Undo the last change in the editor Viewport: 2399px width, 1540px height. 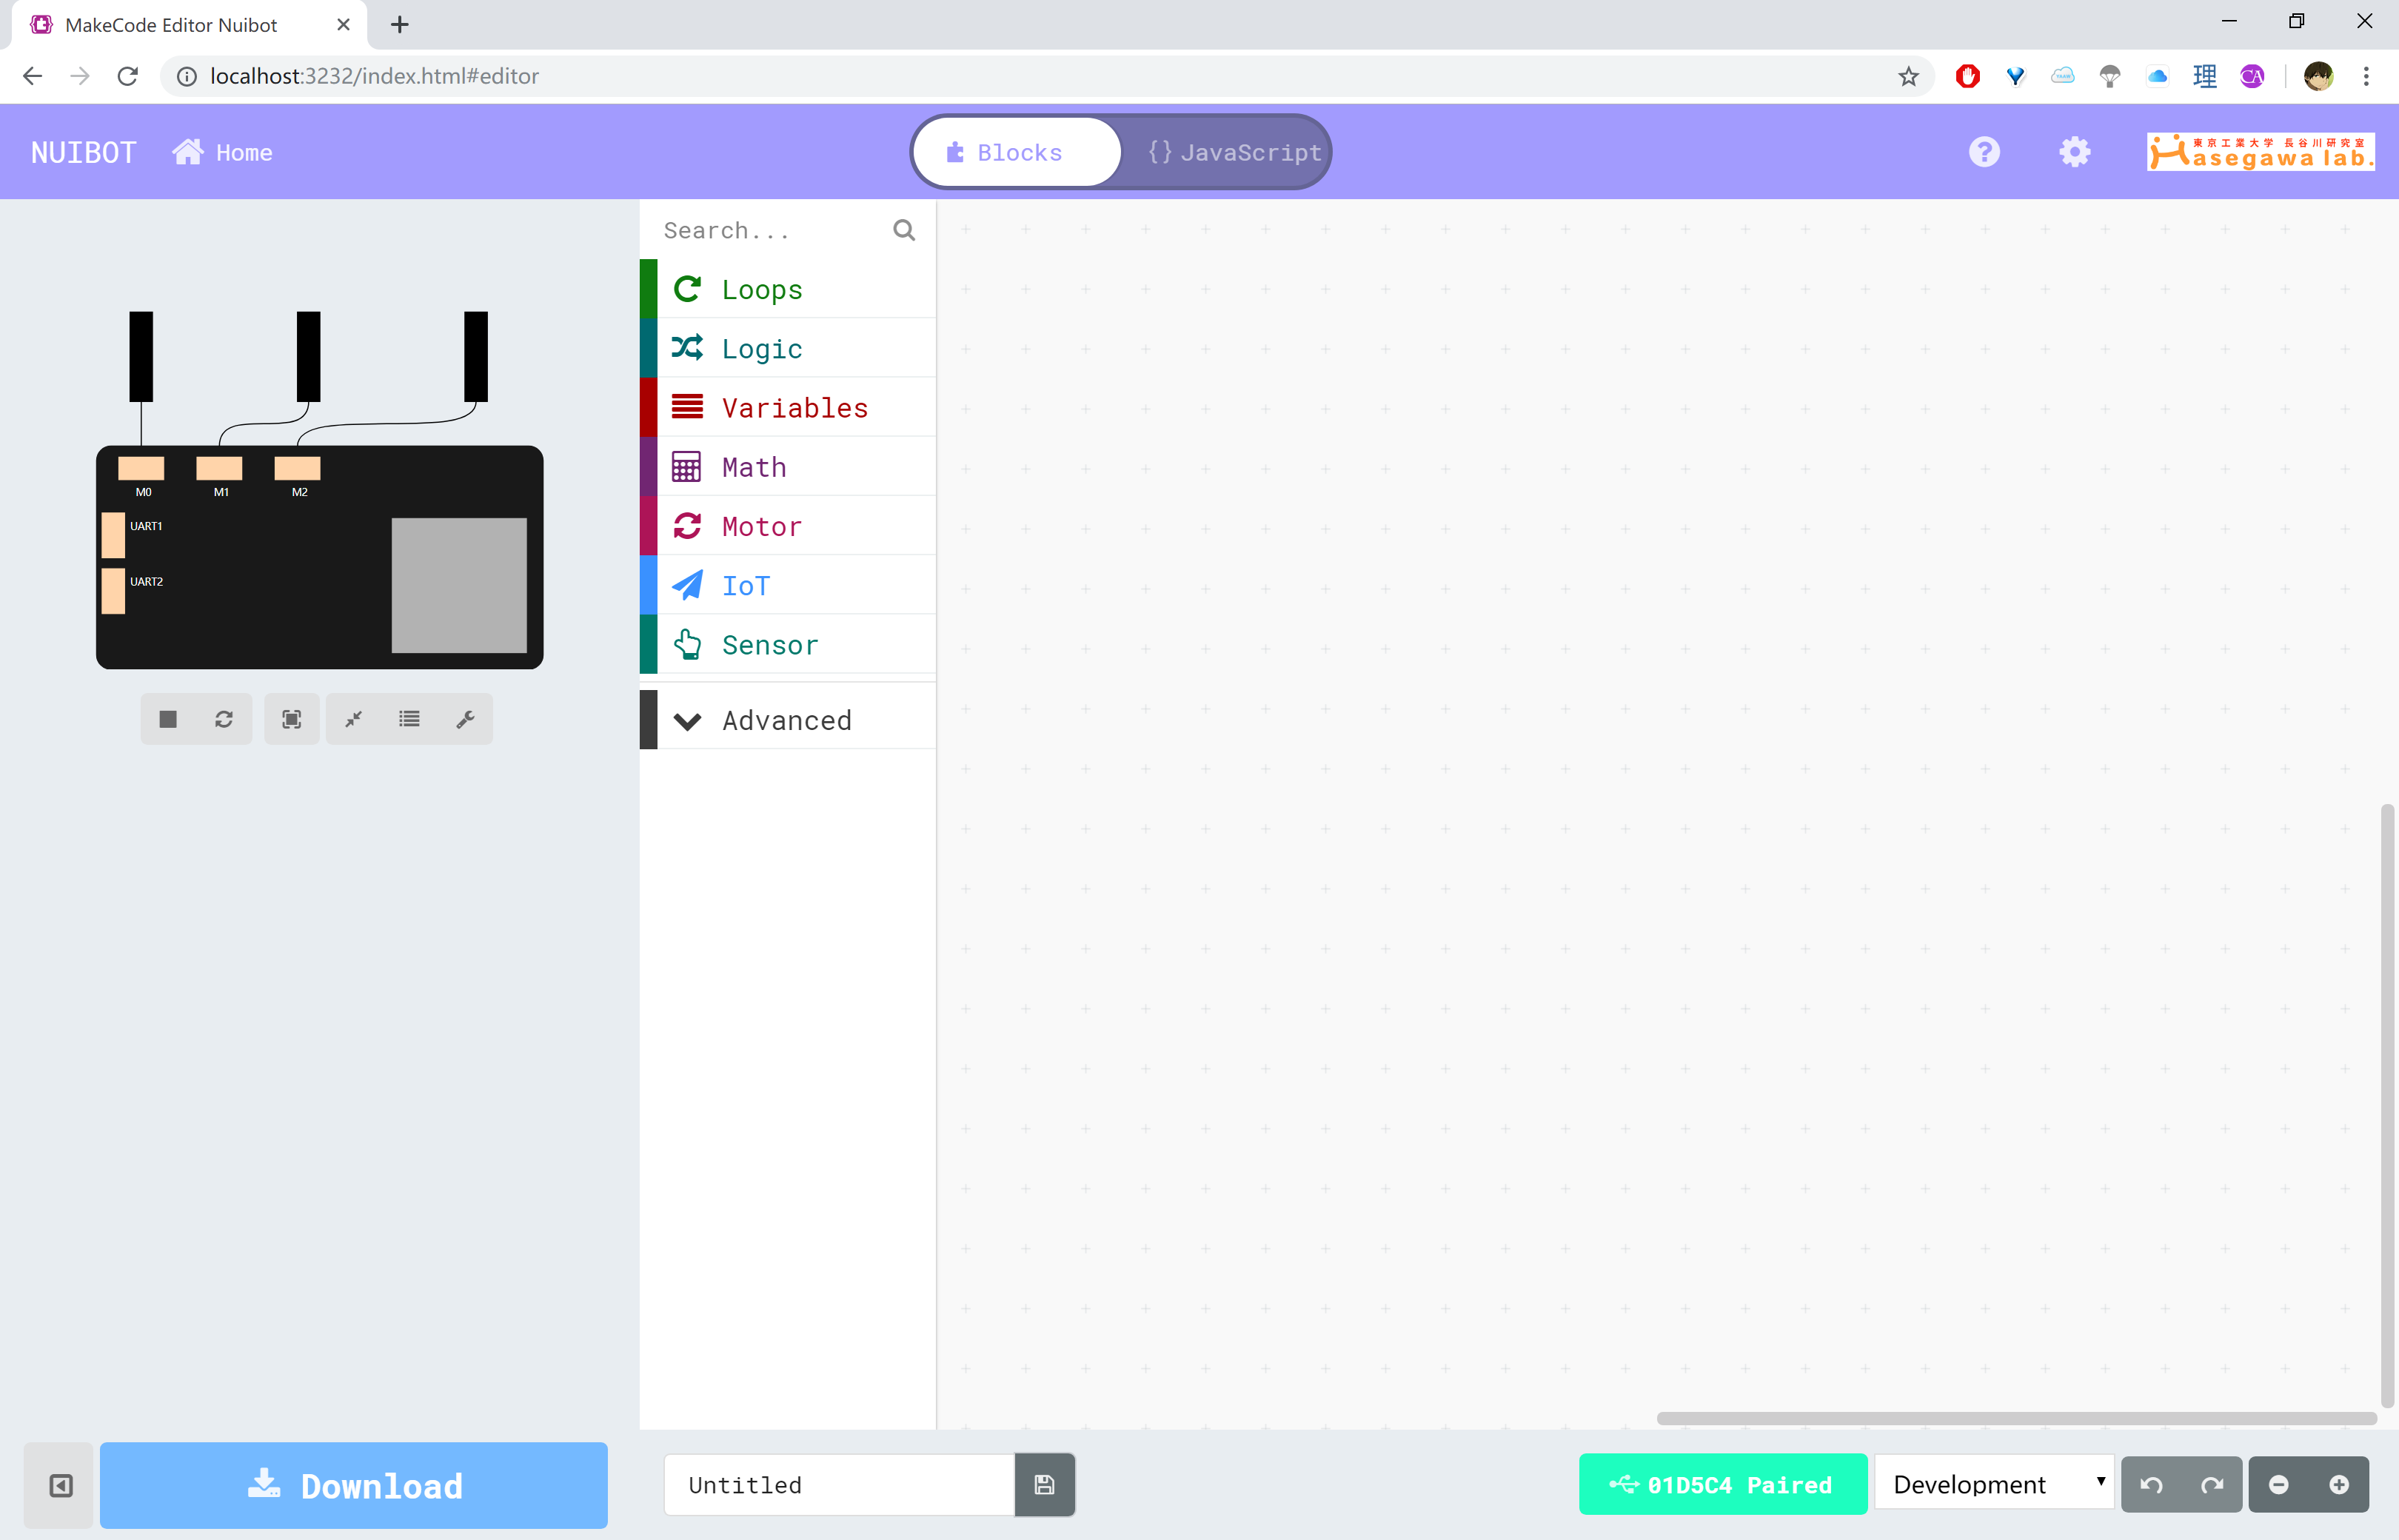[2151, 1485]
